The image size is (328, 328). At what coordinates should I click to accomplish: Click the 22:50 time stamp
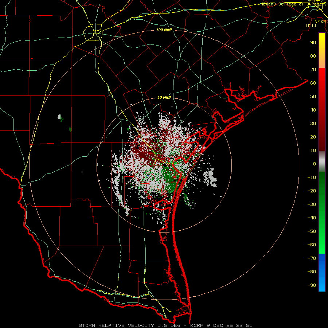point(244,325)
